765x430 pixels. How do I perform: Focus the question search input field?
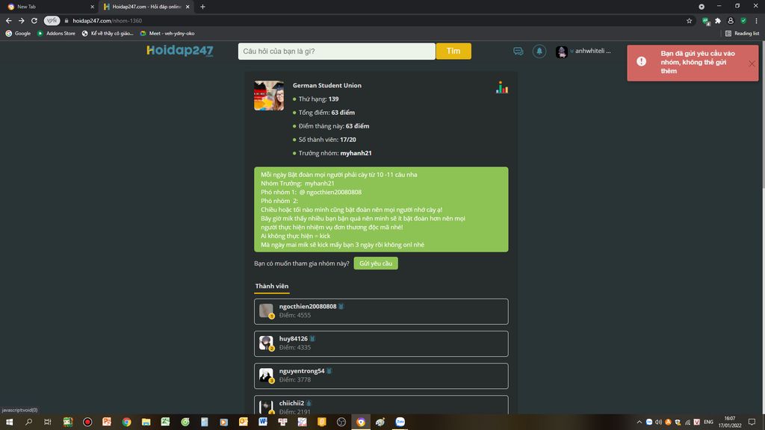(337, 52)
